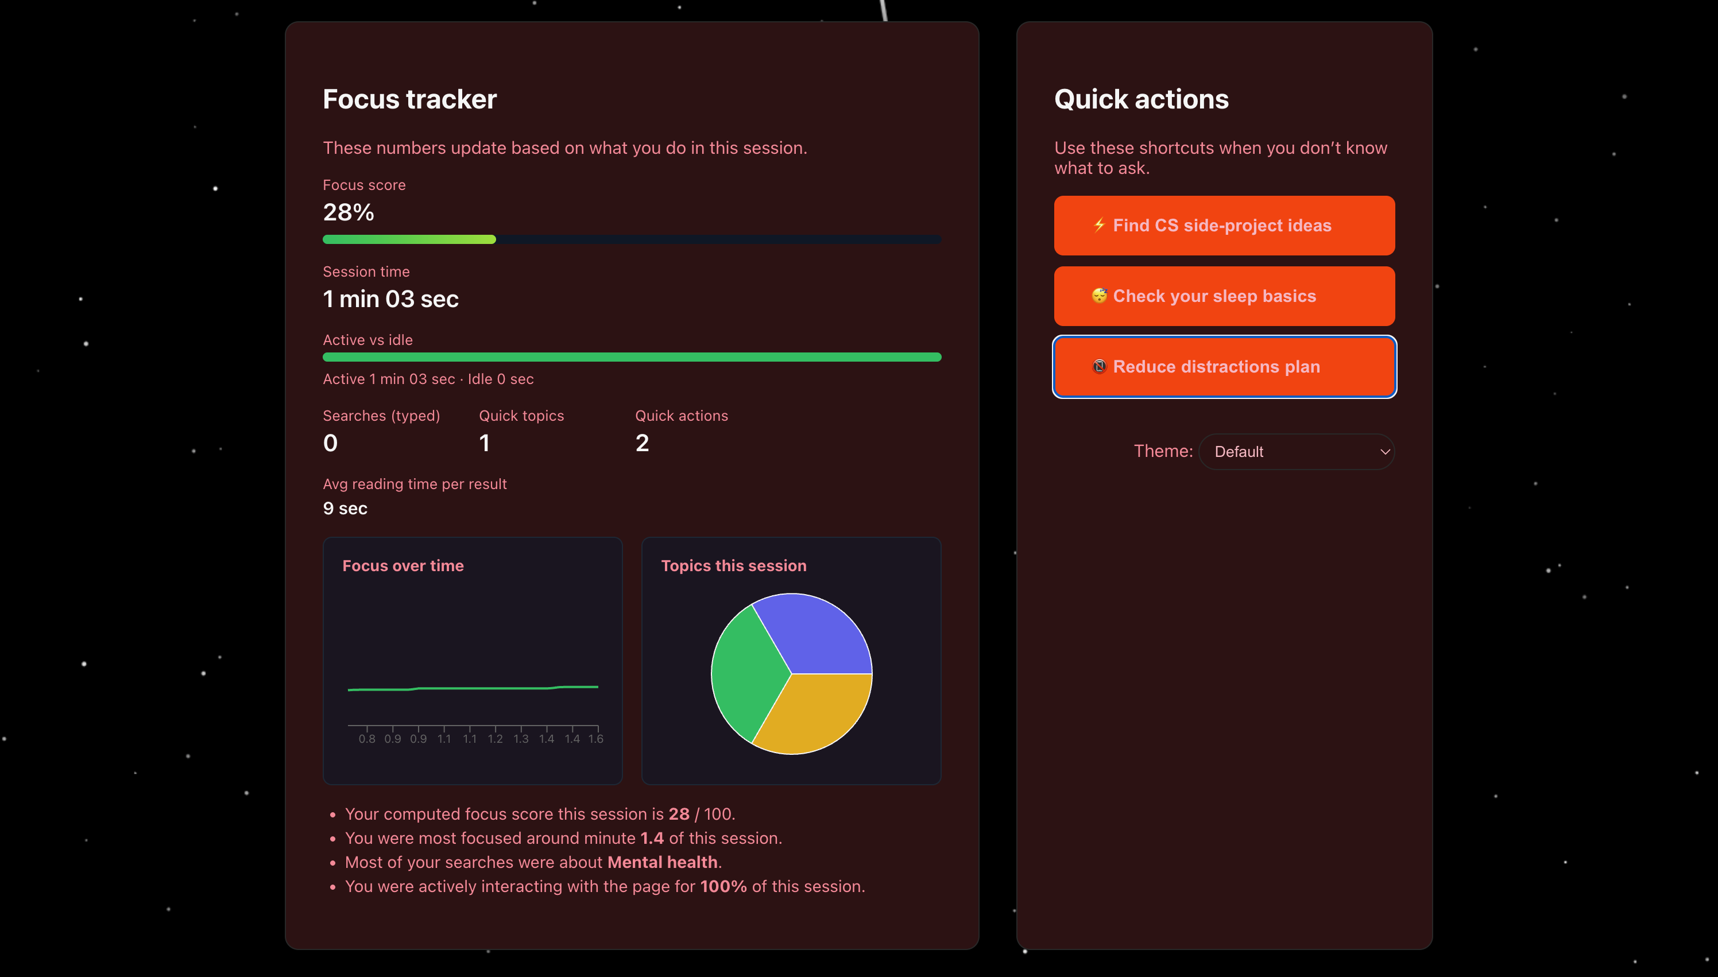
Task: Click the Quick topics count value
Action: [484, 443]
